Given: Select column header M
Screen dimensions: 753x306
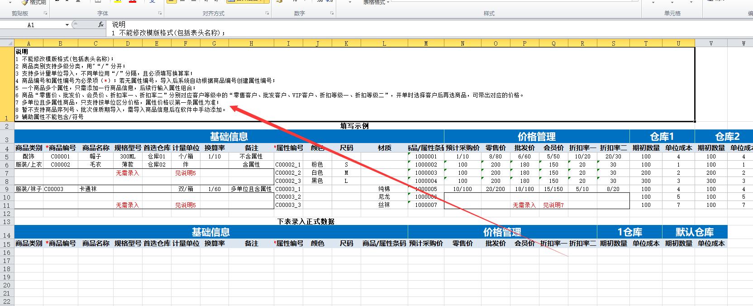Looking at the screenshot, I should tap(426, 43).
